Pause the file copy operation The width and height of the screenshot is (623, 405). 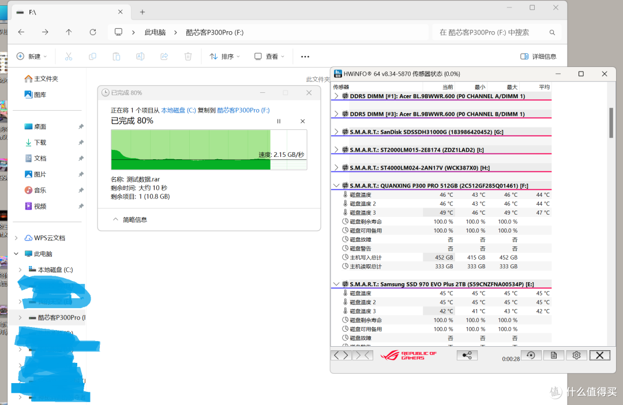(x=279, y=121)
